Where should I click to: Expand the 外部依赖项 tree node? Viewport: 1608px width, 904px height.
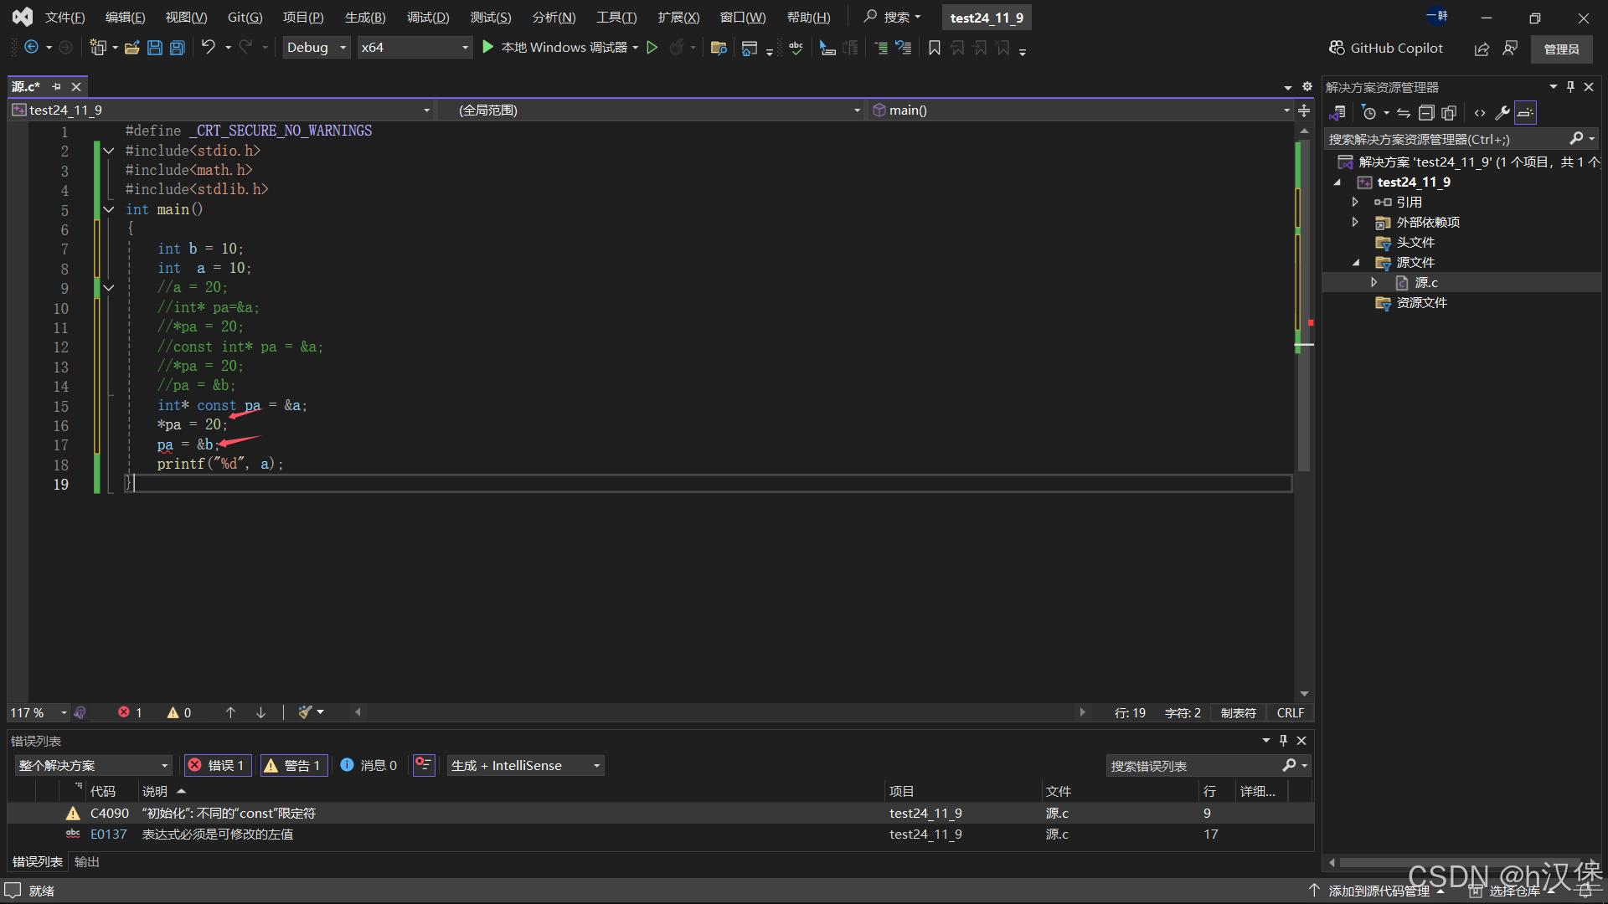(1355, 222)
